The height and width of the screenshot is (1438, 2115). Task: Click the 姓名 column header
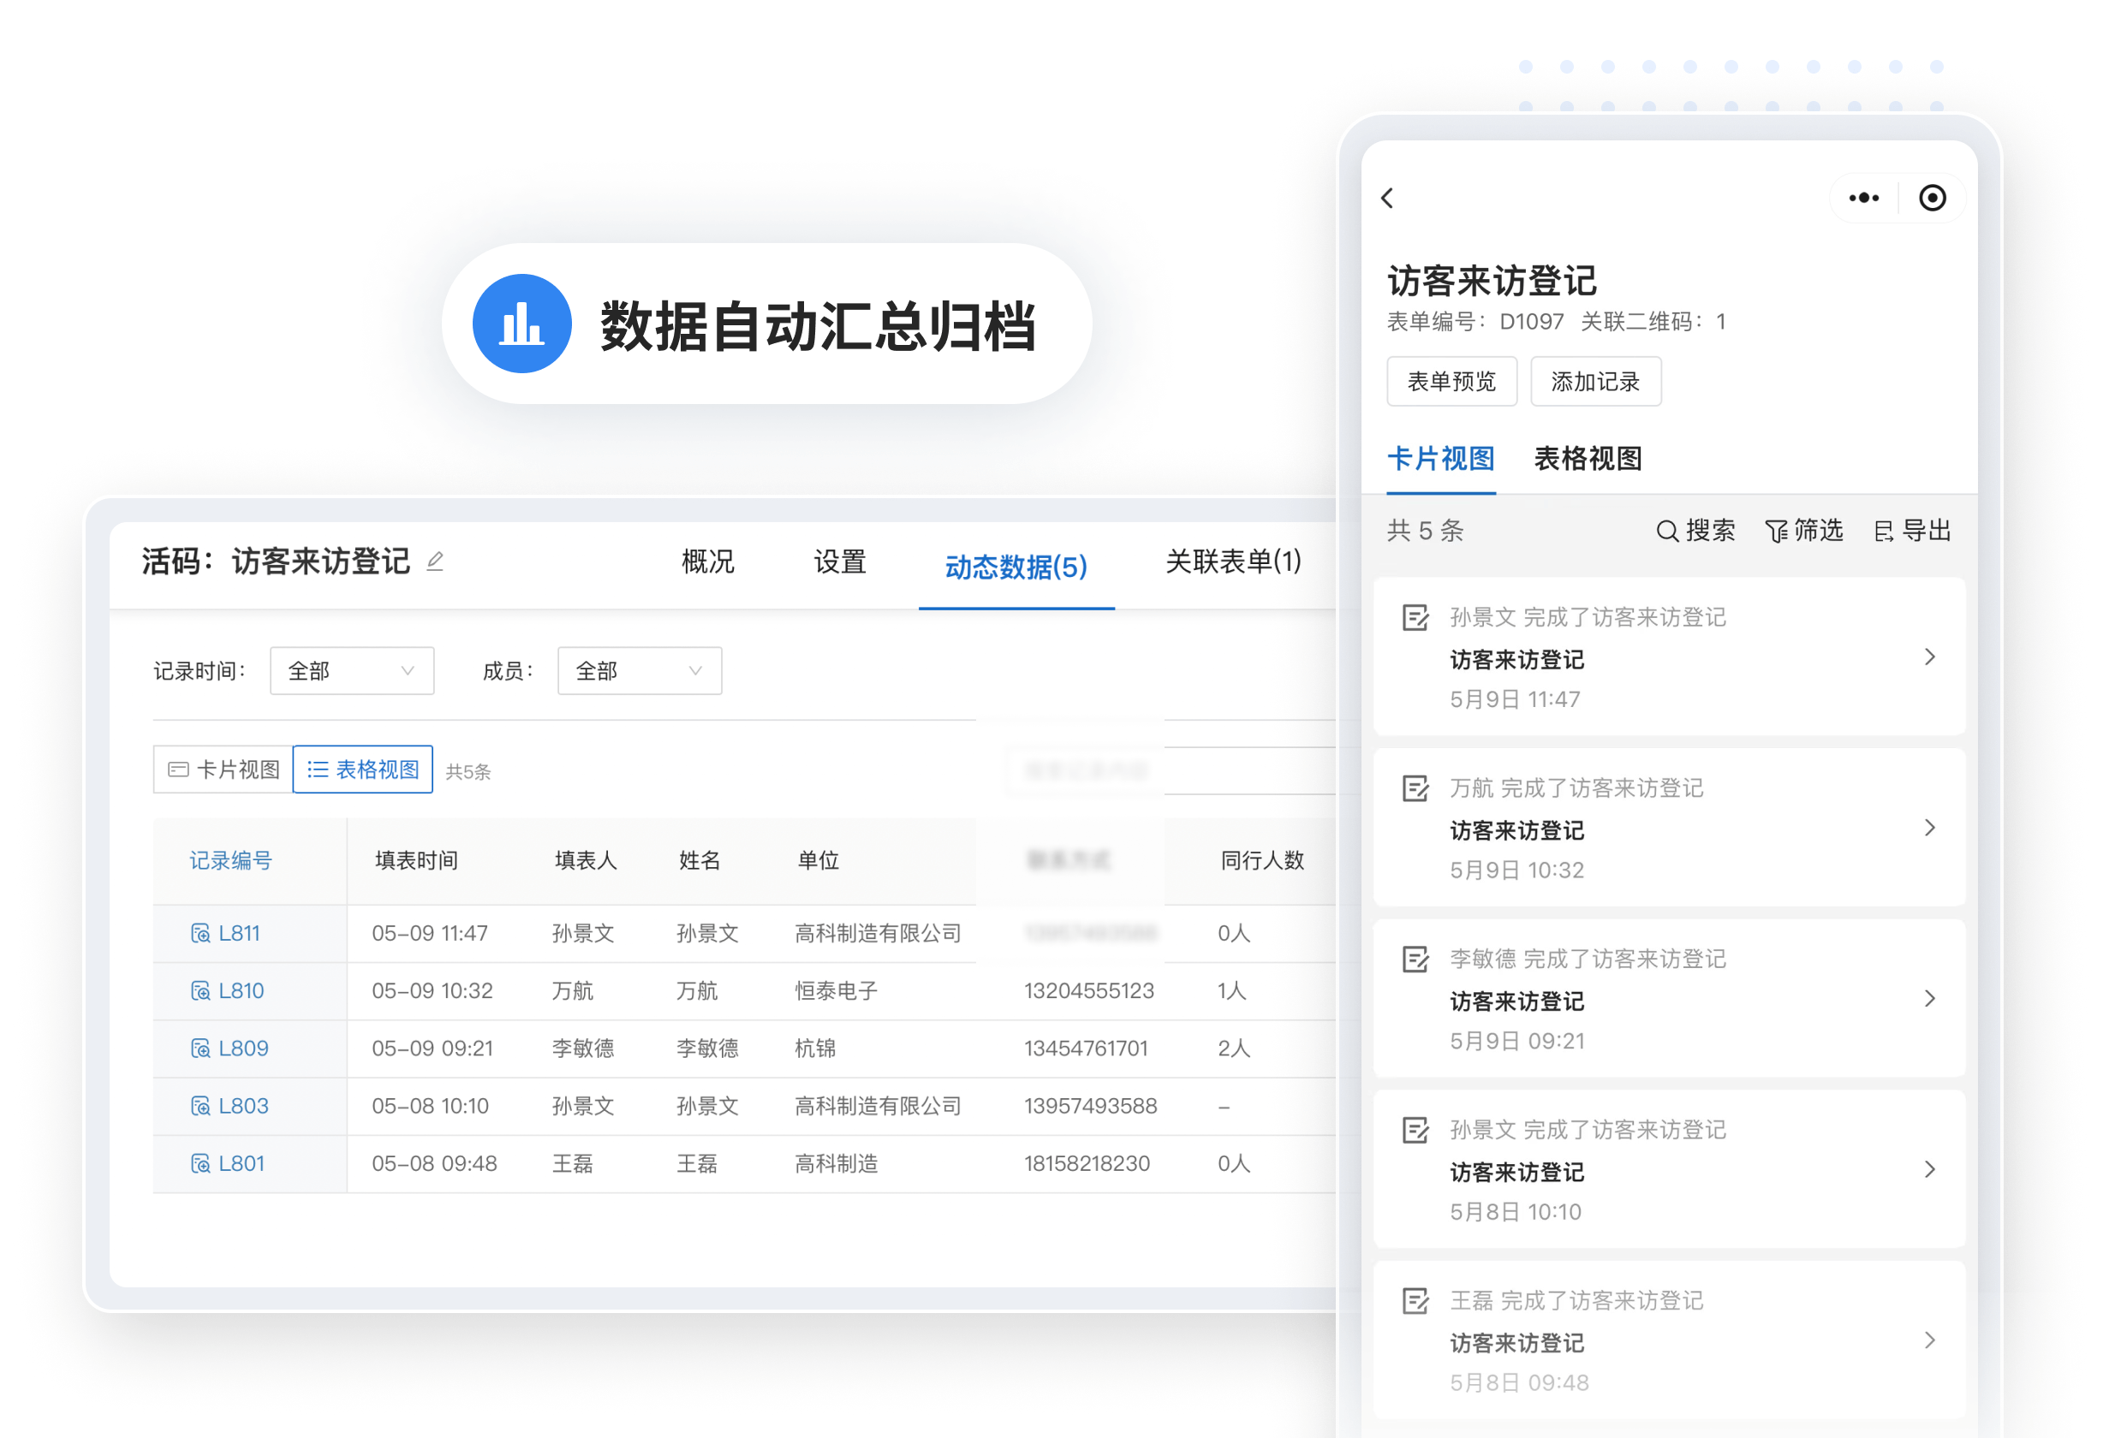click(x=699, y=860)
